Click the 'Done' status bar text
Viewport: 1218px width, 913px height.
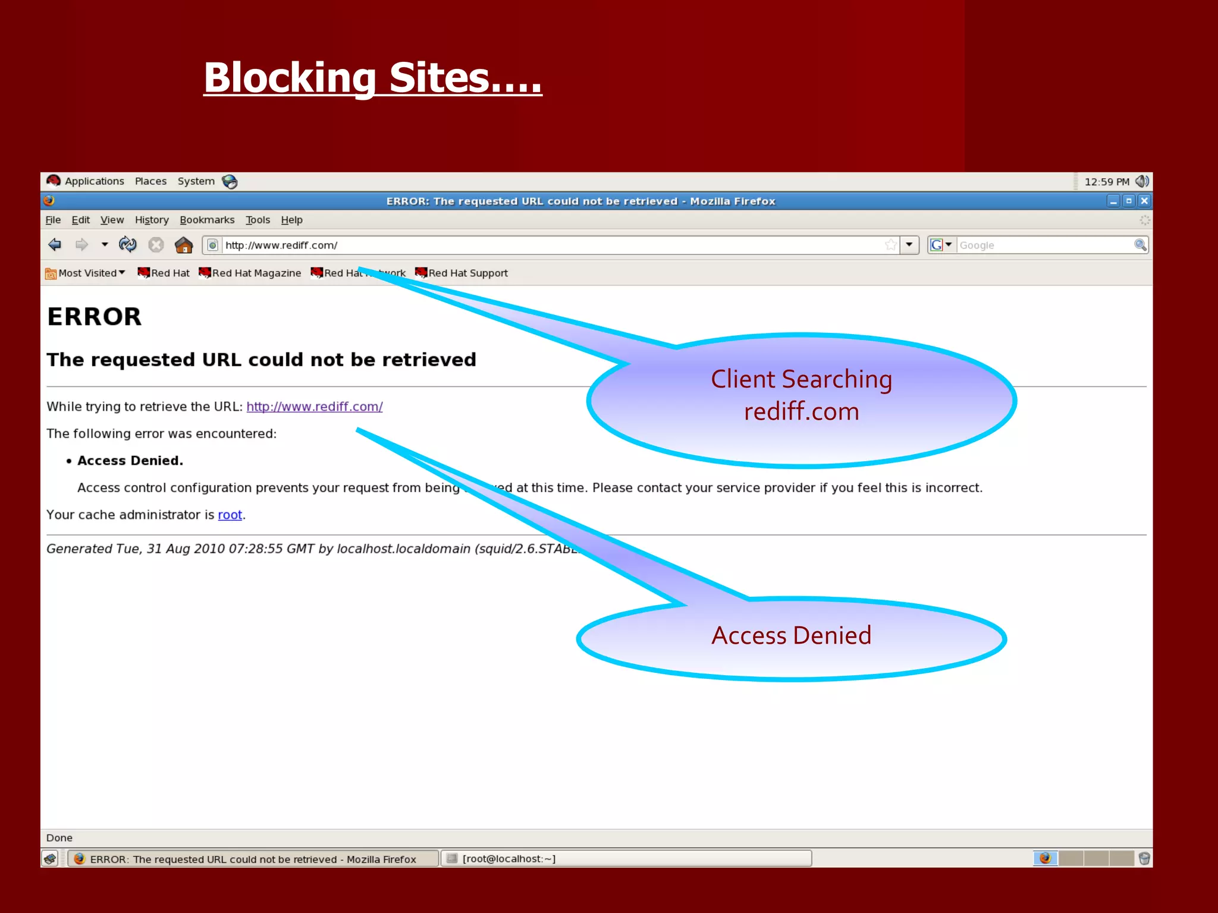point(59,838)
